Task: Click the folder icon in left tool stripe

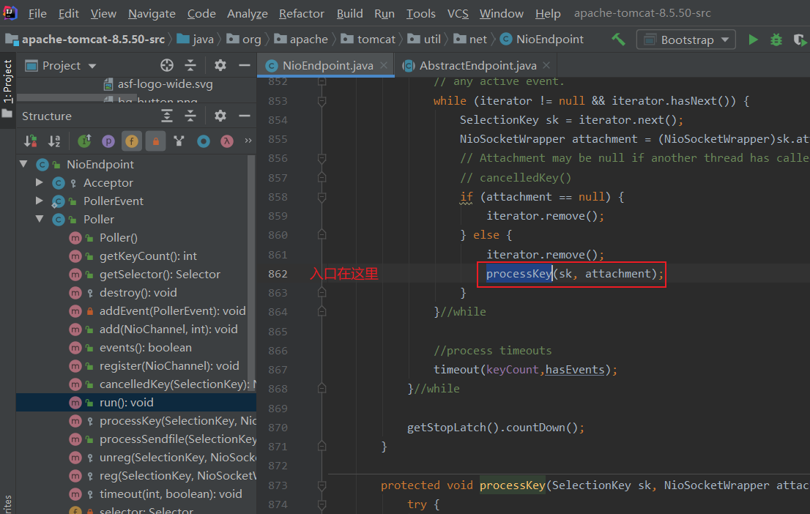Action: [7, 113]
